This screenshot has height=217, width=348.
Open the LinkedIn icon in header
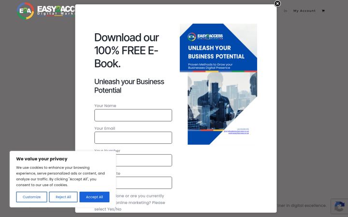tap(286, 11)
